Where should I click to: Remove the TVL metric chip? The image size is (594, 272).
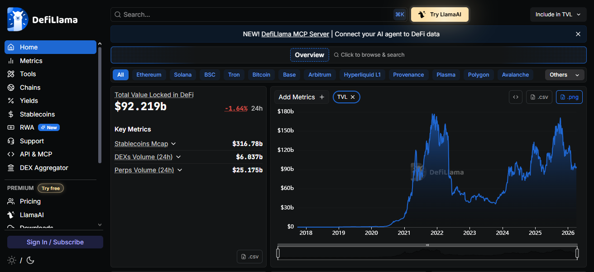click(353, 97)
